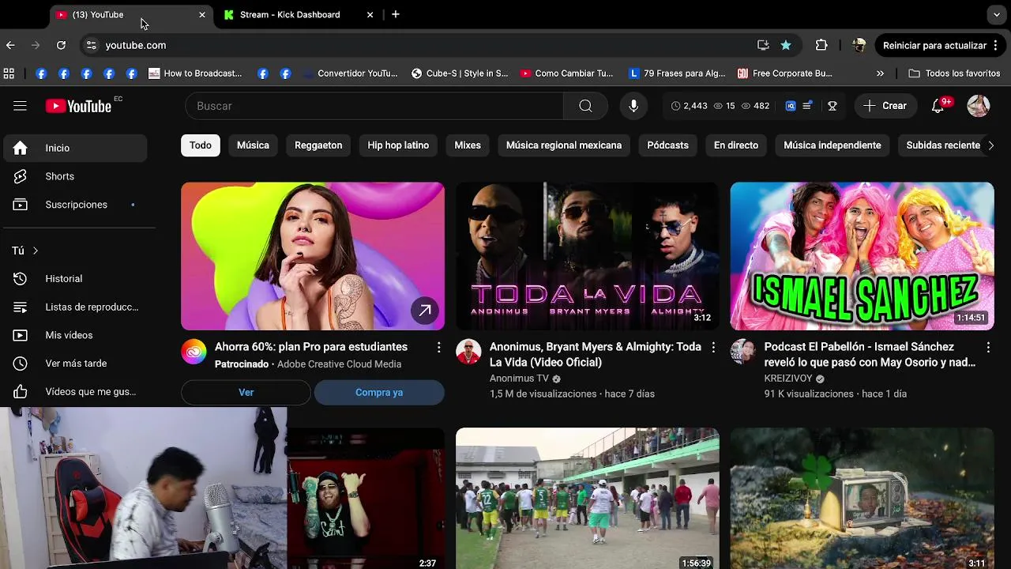
Task: Select the Reggaeton filter chip
Action: click(x=318, y=145)
